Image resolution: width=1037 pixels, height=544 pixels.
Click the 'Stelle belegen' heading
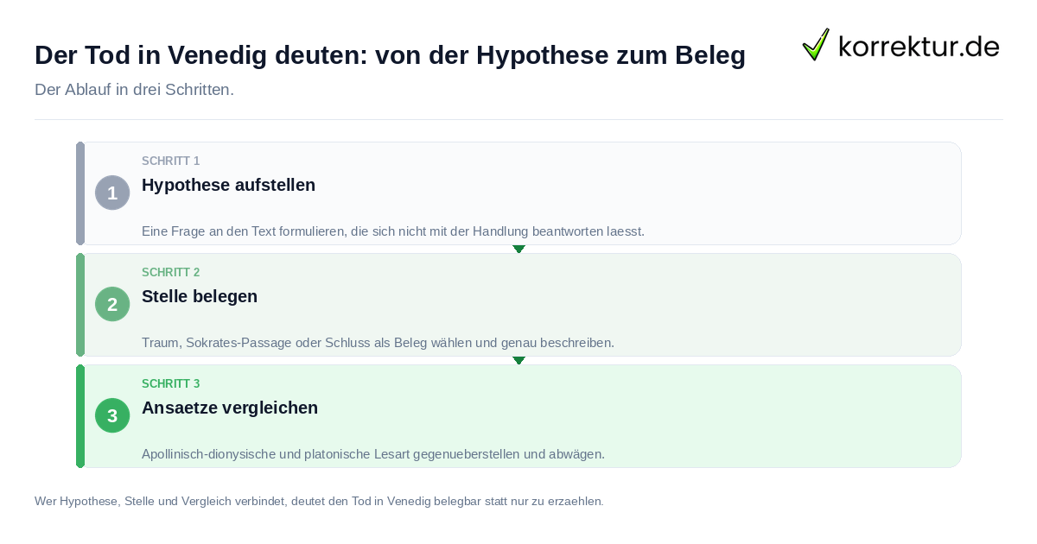pyautogui.click(x=200, y=296)
